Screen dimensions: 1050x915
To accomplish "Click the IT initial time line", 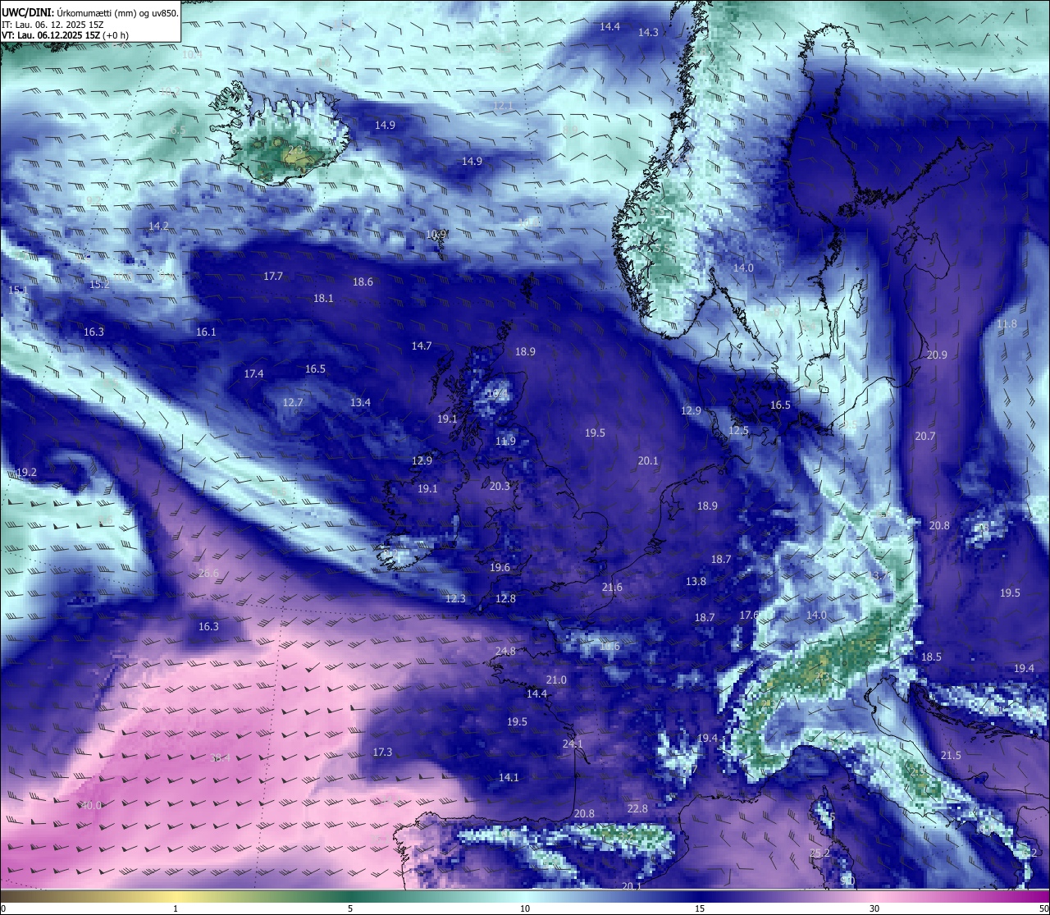I will 52,25.
